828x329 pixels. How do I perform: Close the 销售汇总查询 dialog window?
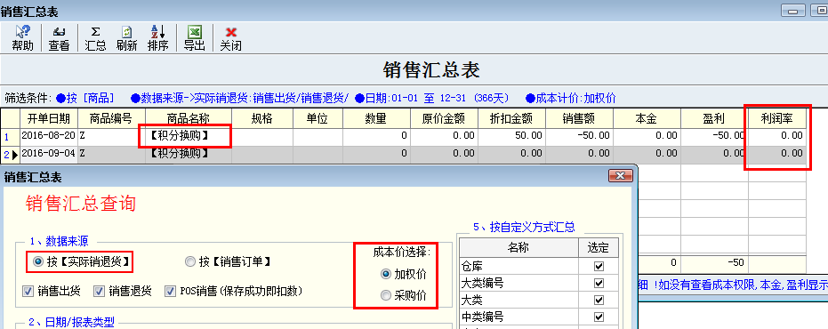[x=621, y=176]
